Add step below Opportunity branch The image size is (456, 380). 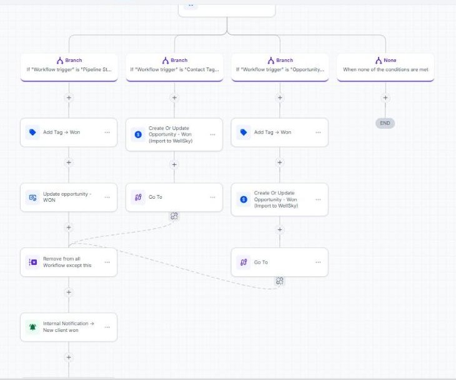(280, 97)
